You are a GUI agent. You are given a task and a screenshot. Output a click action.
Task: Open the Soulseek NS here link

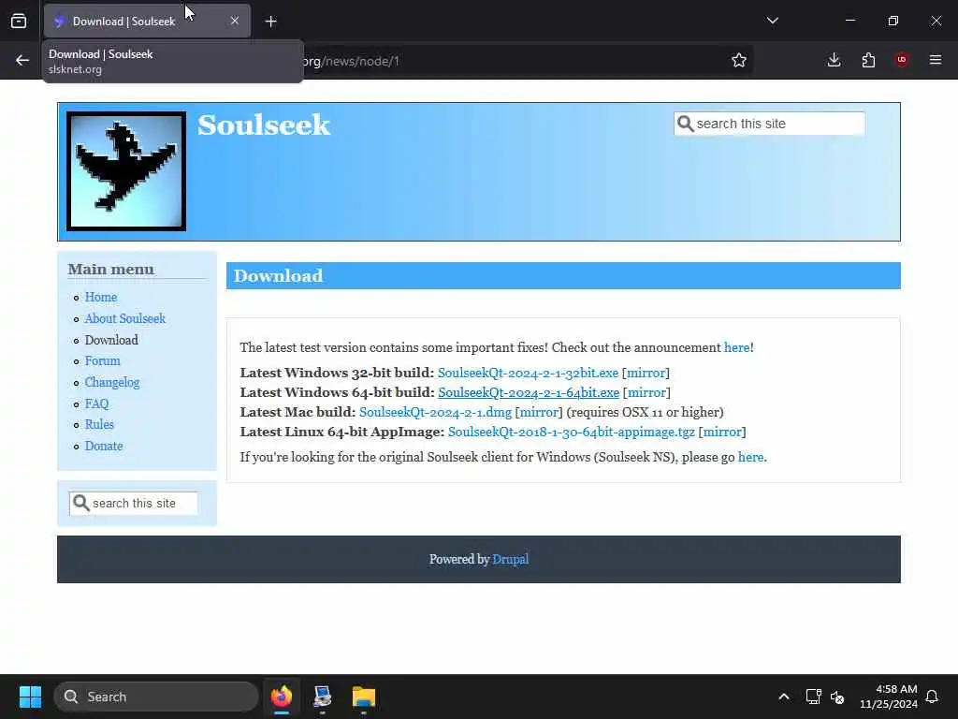point(751,457)
